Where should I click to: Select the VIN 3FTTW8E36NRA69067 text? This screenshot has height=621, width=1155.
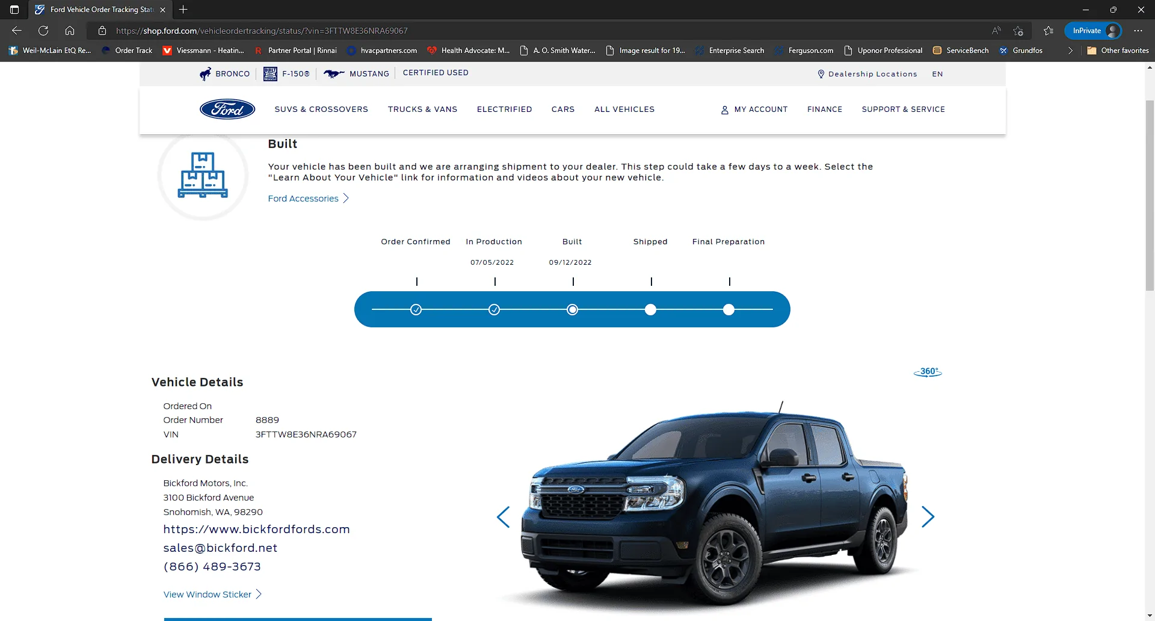(306, 434)
